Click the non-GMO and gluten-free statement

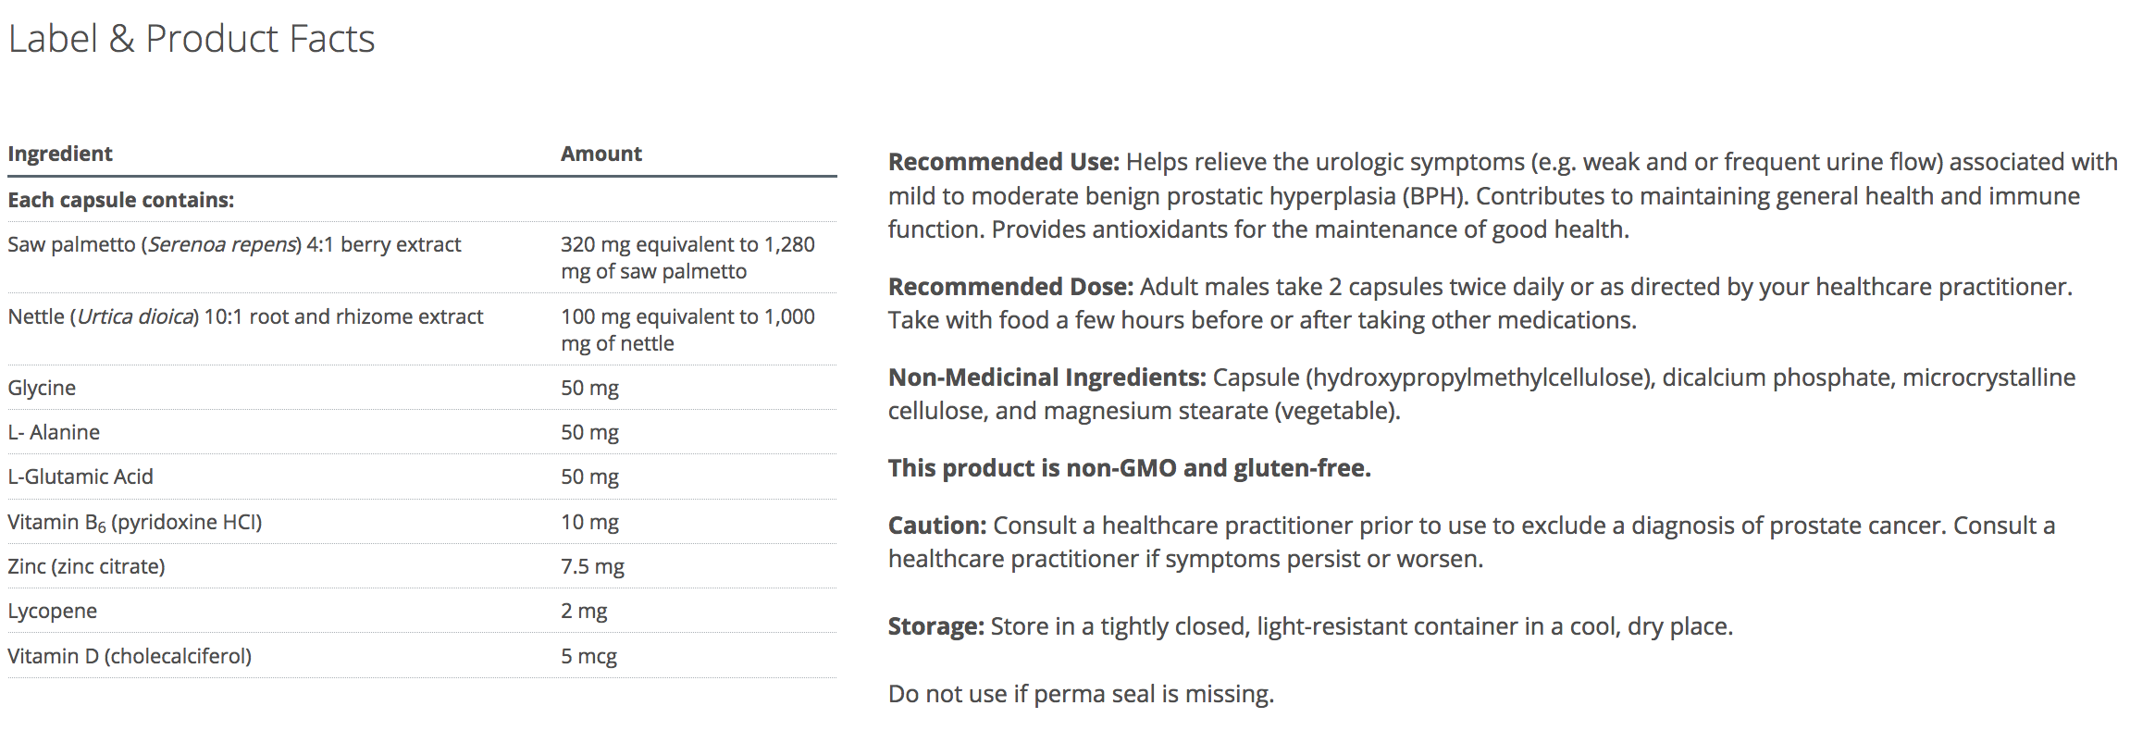1129,468
